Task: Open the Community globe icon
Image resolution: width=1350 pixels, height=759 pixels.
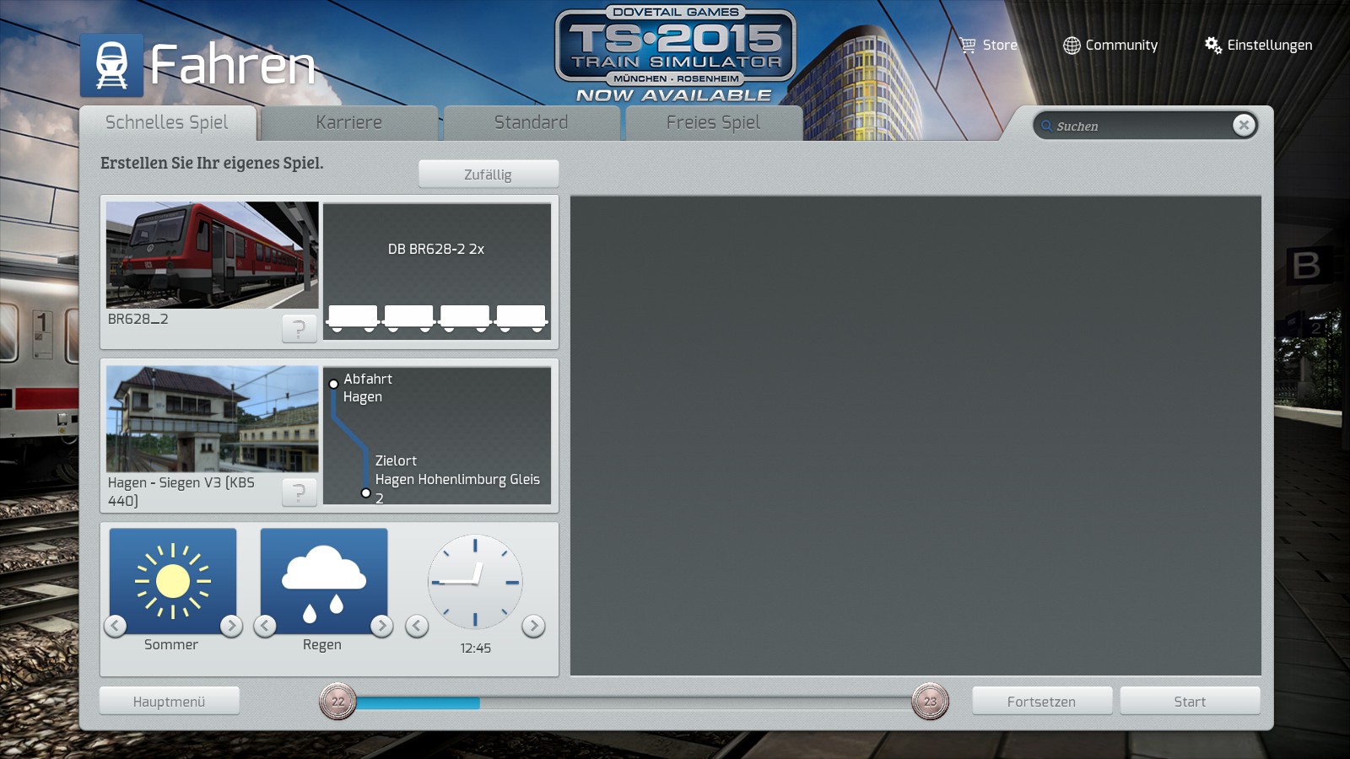Action: [x=1071, y=46]
